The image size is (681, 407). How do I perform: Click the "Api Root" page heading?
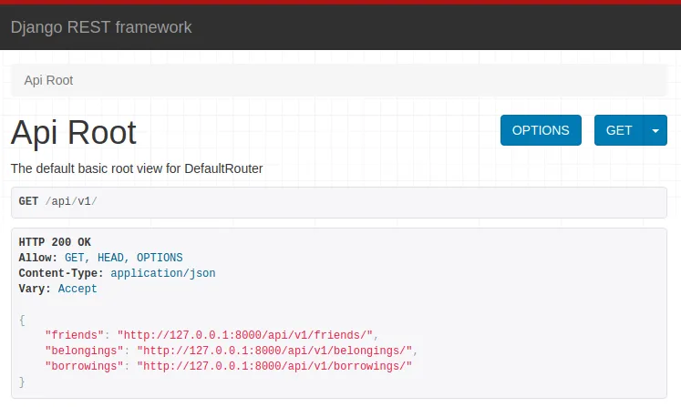tap(74, 133)
